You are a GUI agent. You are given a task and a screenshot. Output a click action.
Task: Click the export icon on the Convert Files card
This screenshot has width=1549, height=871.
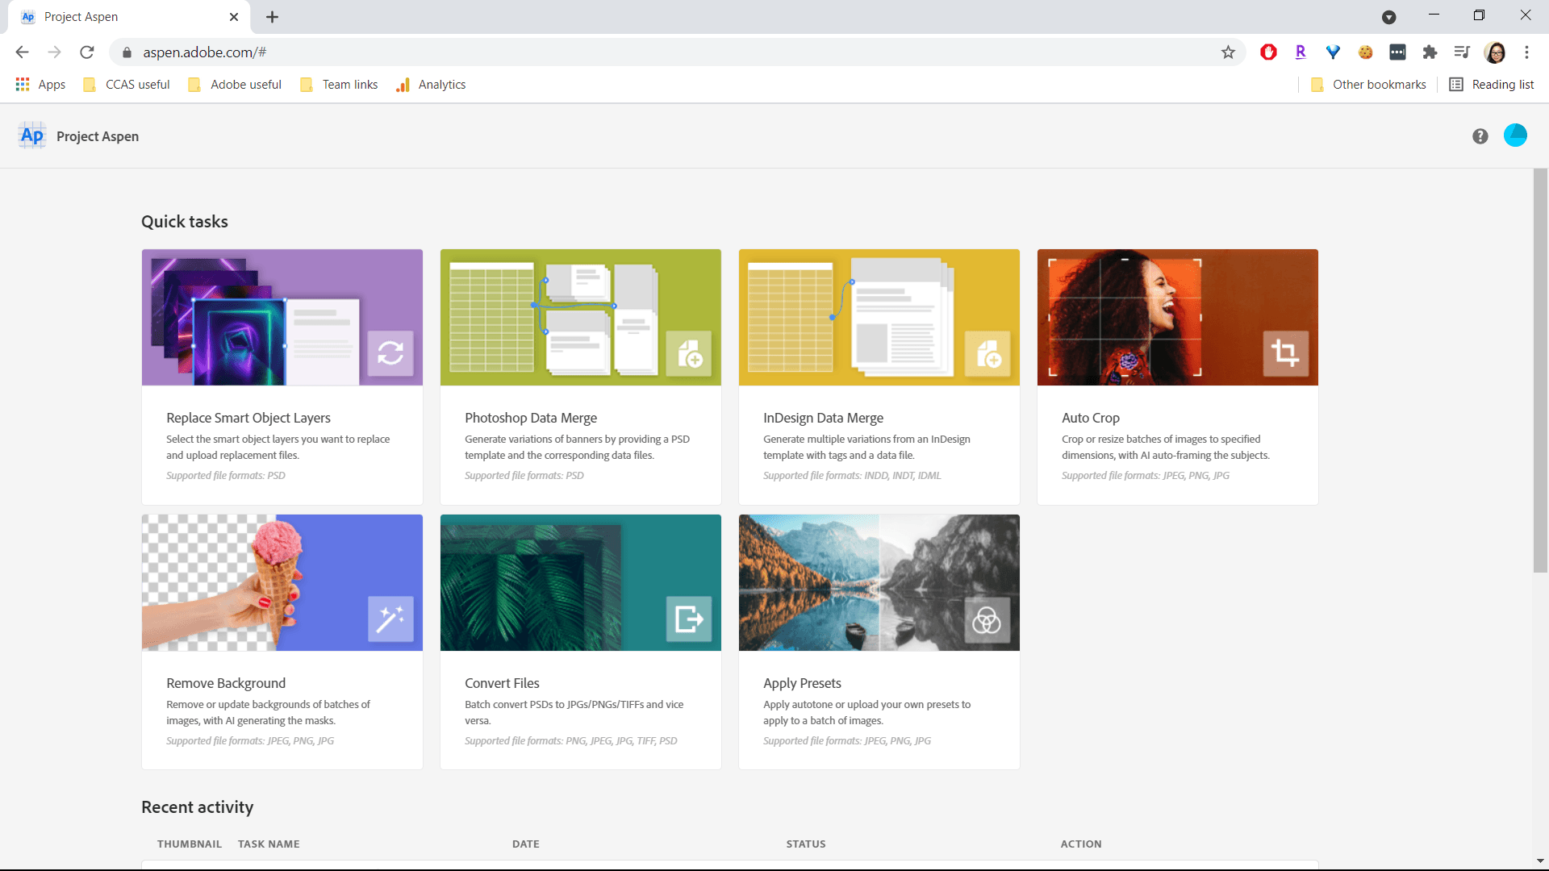(688, 619)
